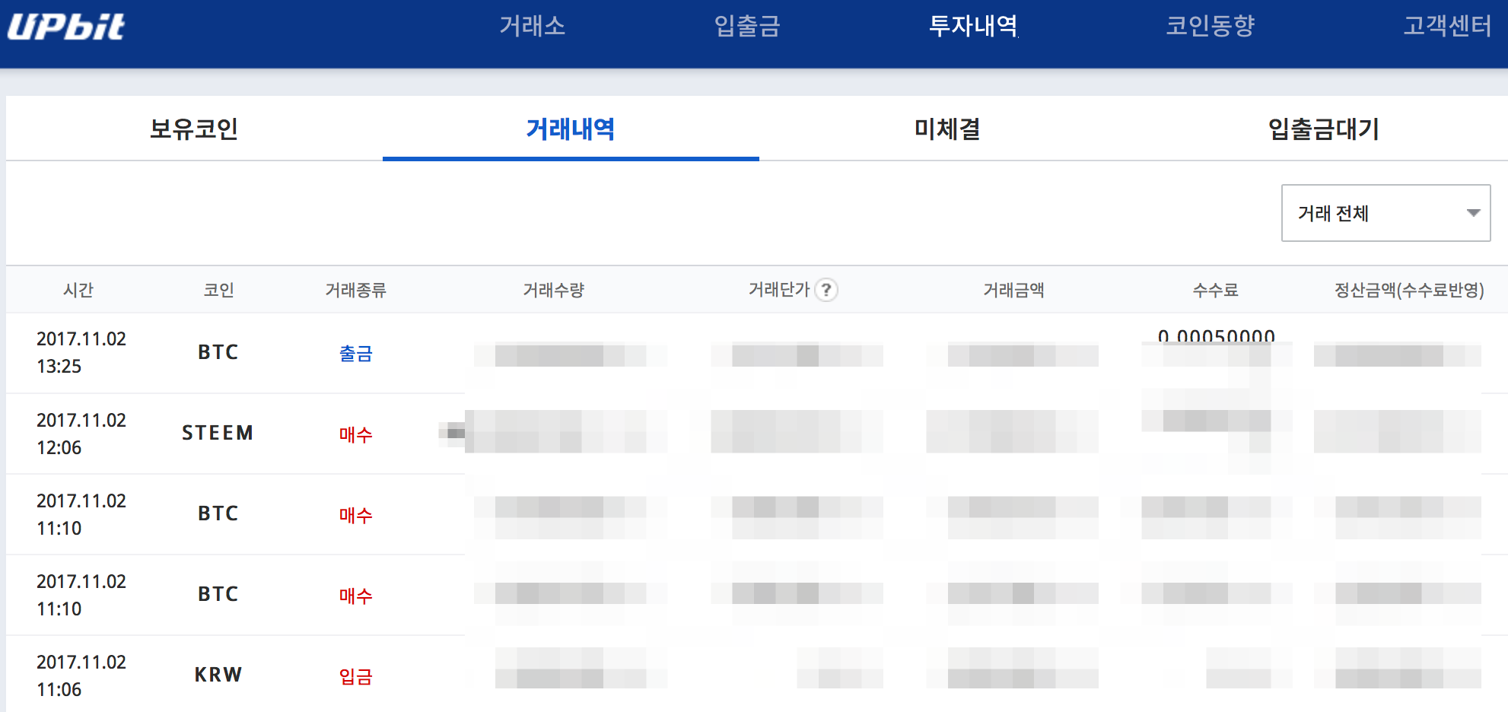Click the 시간 column header
The height and width of the screenshot is (712, 1508).
tap(78, 290)
